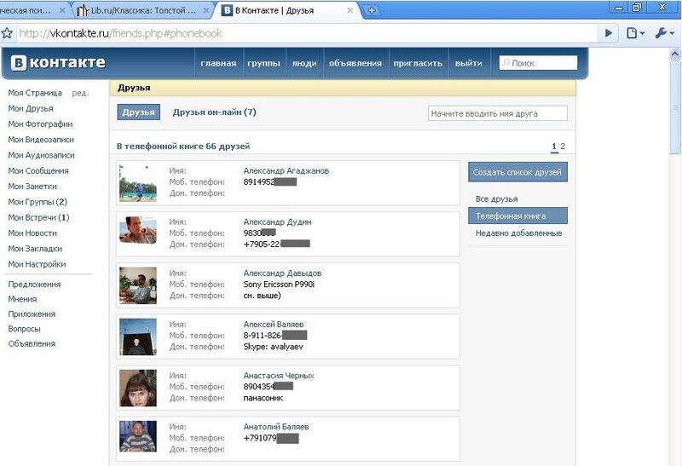Image resolution: width=682 pixels, height=466 pixels.
Task: Open Моя Страница in sidebar
Action: pyautogui.click(x=35, y=93)
